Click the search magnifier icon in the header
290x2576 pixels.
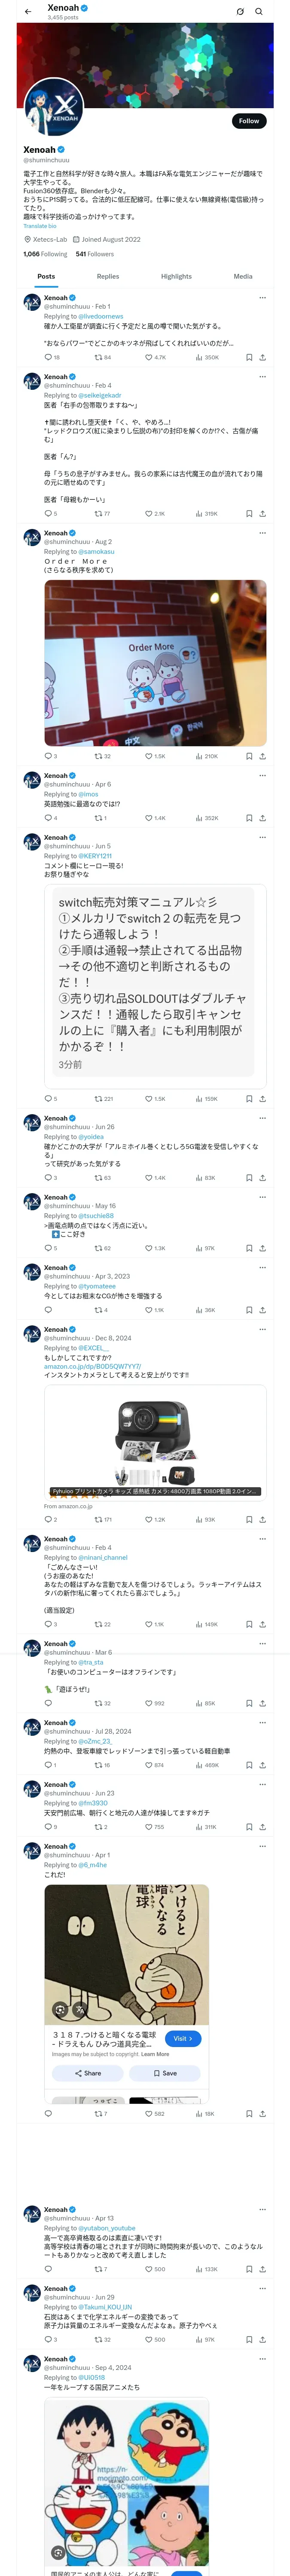coord(259,12)
